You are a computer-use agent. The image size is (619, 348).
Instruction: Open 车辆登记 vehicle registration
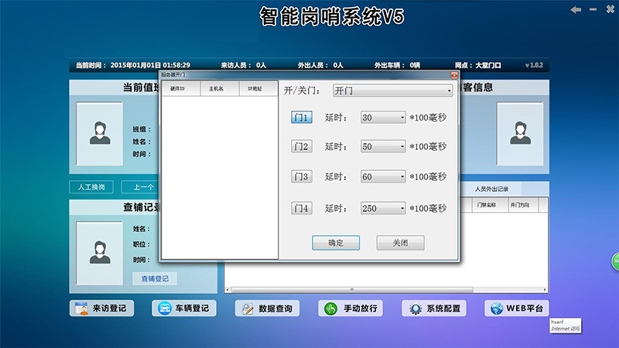[162, 309]
